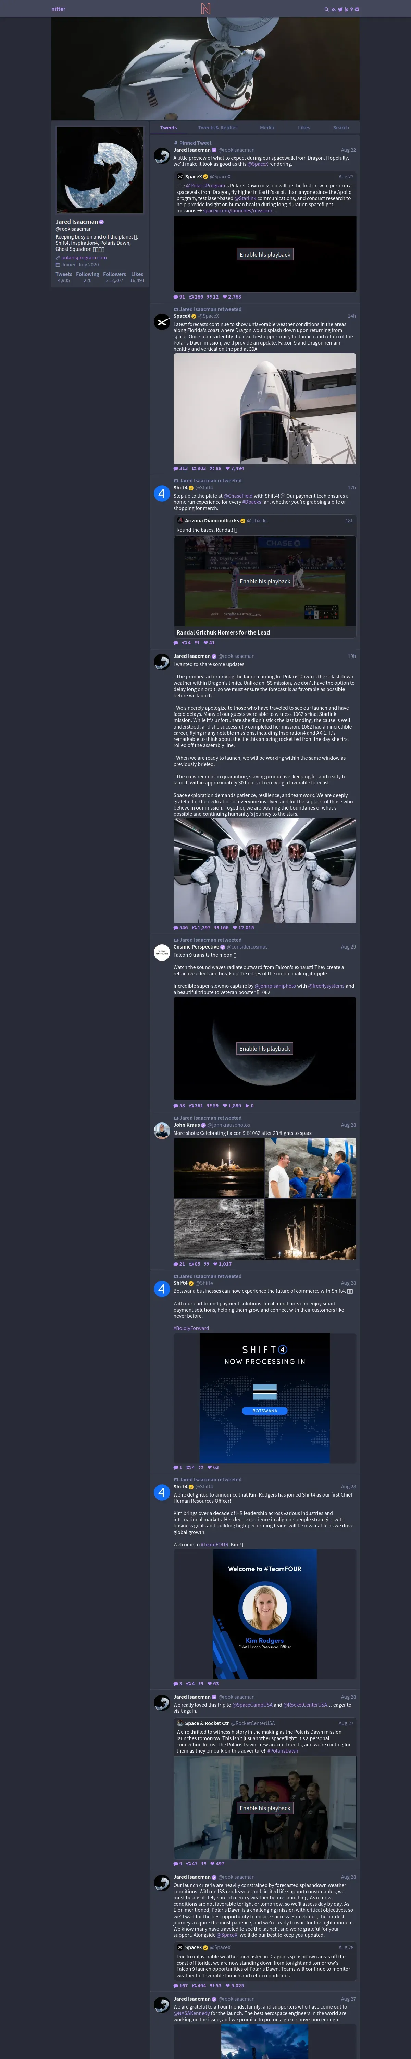411x2059 pixels.
Task: Open the polarisprogram.com website link
Action: [84, 257]
